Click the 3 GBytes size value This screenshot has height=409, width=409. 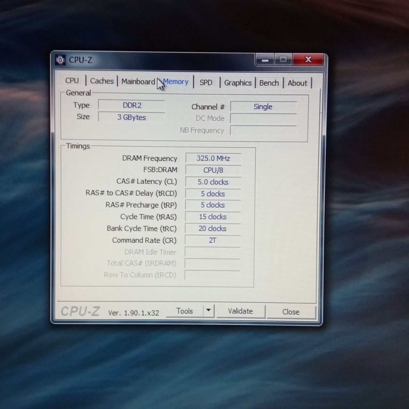pyautogui.click(x=131, y=117)
